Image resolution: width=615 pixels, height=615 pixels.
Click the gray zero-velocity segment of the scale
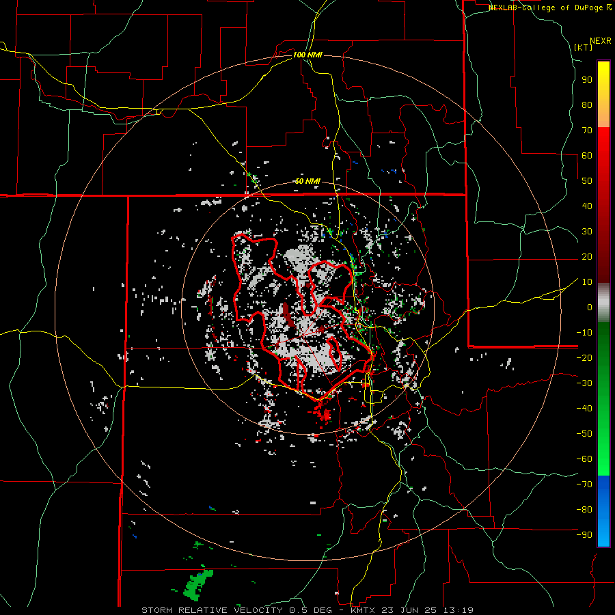603,303
